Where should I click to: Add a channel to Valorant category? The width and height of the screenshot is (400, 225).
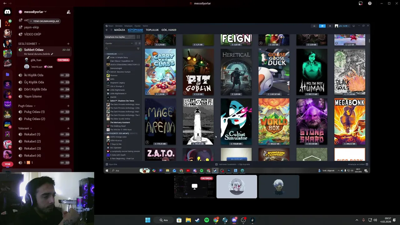click(x=68, y=128)
